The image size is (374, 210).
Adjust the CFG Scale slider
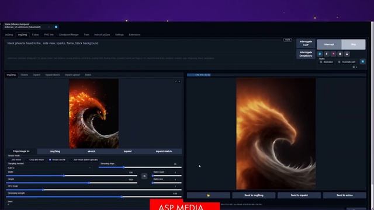93,190
